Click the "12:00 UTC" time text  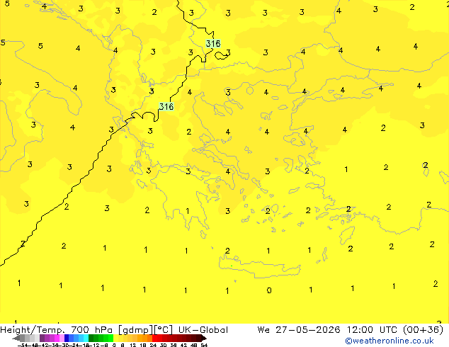coord(374,330)
